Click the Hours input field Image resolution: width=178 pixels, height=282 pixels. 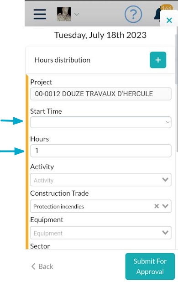coord(101,151)
